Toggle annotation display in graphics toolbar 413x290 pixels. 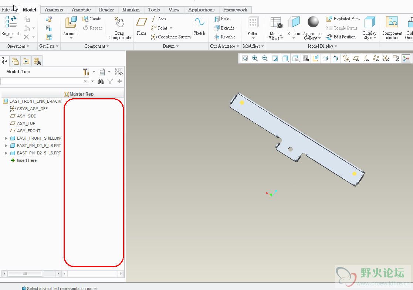click(x=396, y=58)
